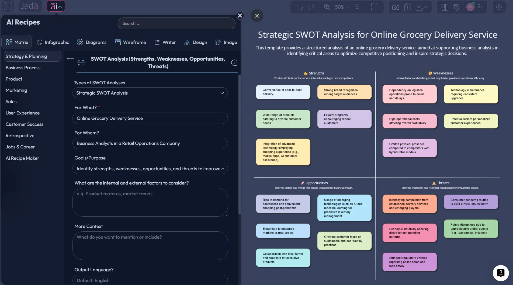Select the Customer Success category
Viewport: 513px width, 285px height.
[x=24, y=124]
